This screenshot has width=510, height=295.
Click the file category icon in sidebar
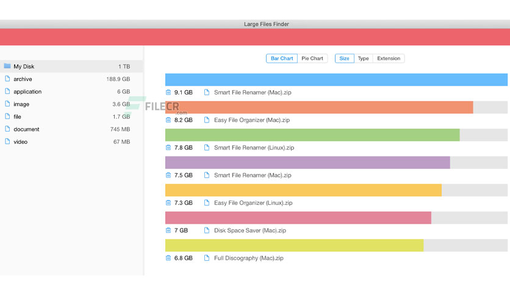click(x=7, y=116)
